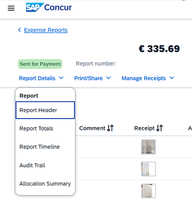The height and width of the screenshot is (200, 192).
Task: Open the third receipt thumbnail
Action: 148,191
